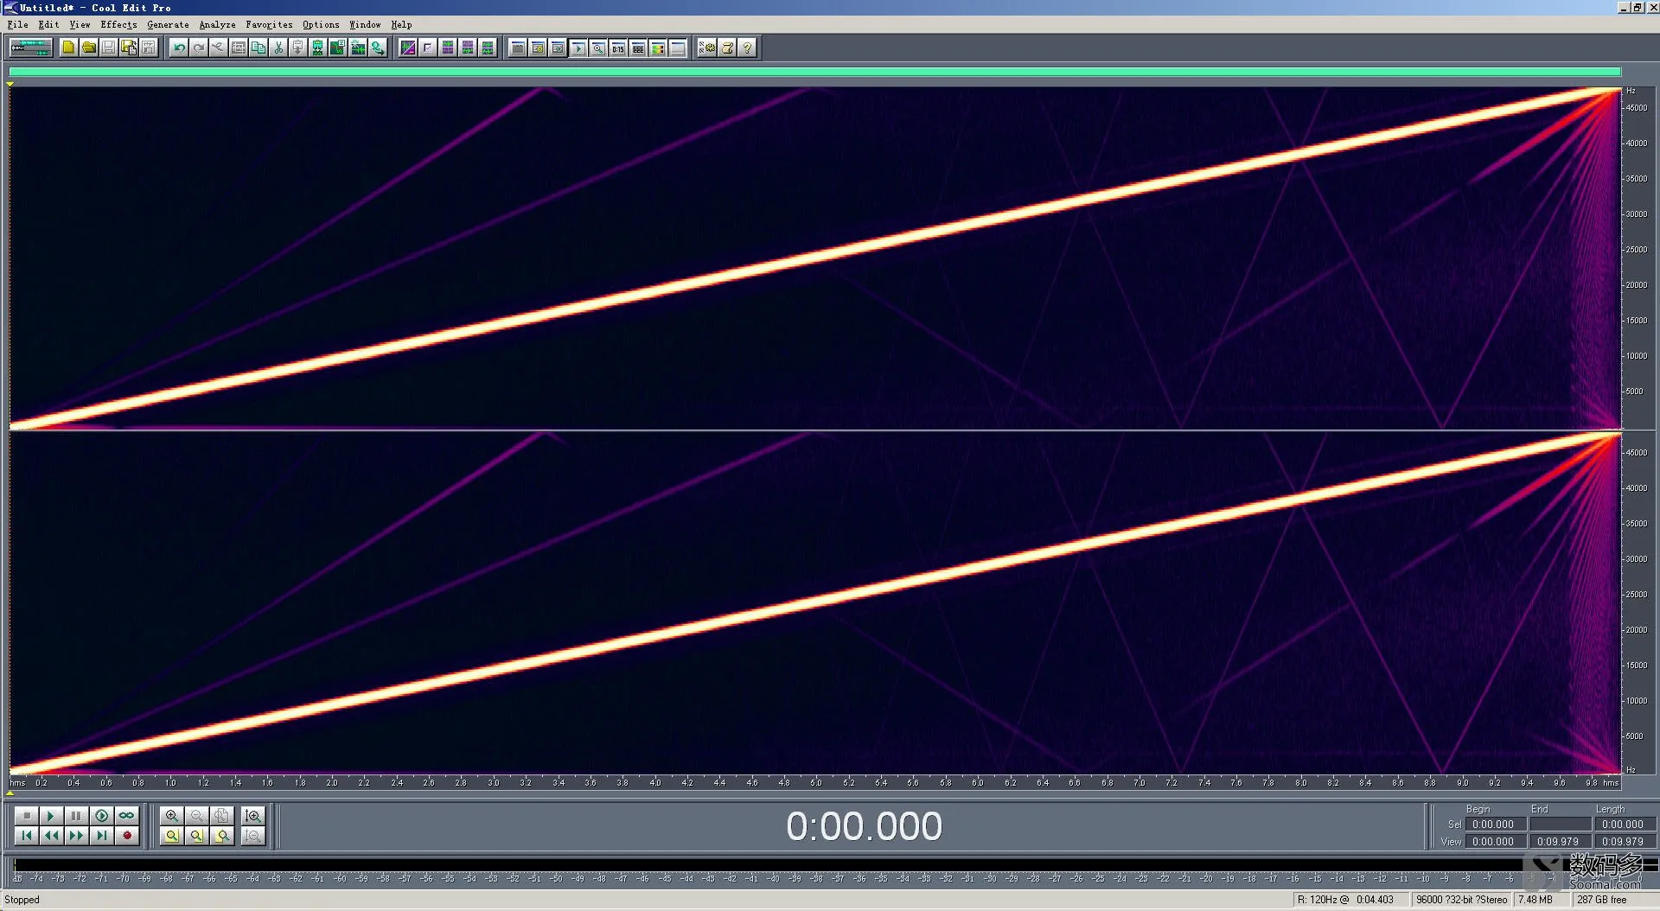The width and height of the screenshot is (1660, 911).
Task: Click the 0:15 time display toolbar icon
Action: click(x=617, y=48)
